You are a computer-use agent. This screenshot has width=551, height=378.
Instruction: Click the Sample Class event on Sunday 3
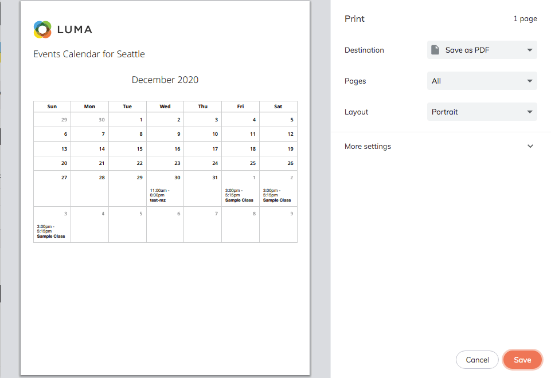point(51,236)
